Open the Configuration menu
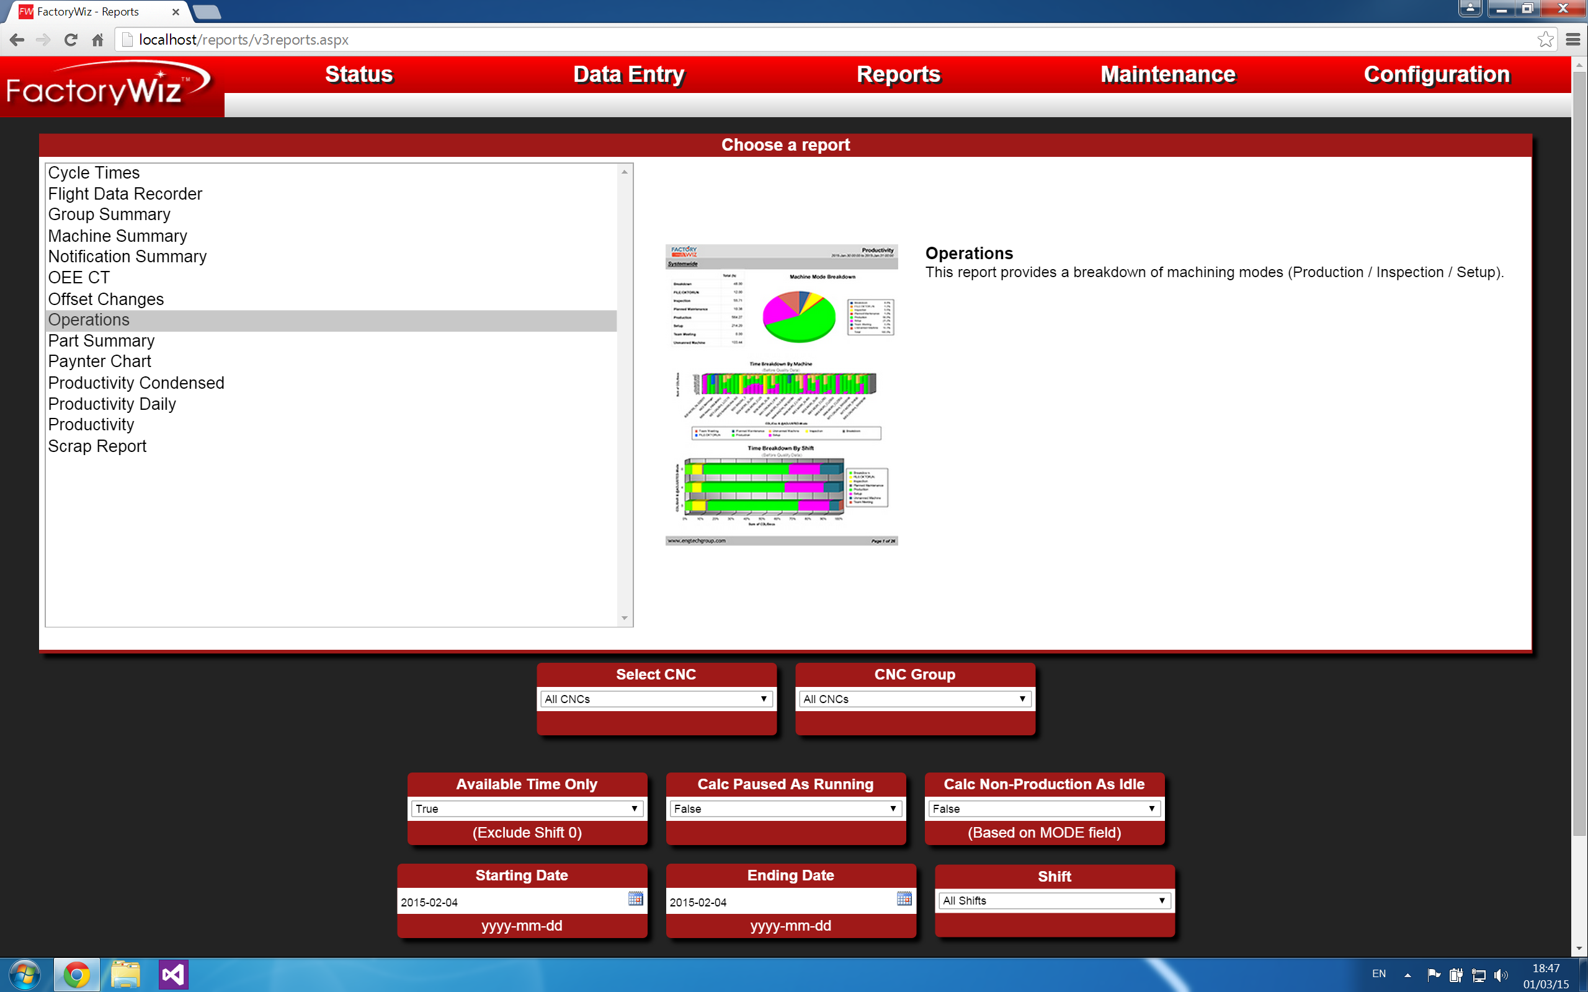Viewport: 1588px width, 992px height. [1437, 74]
